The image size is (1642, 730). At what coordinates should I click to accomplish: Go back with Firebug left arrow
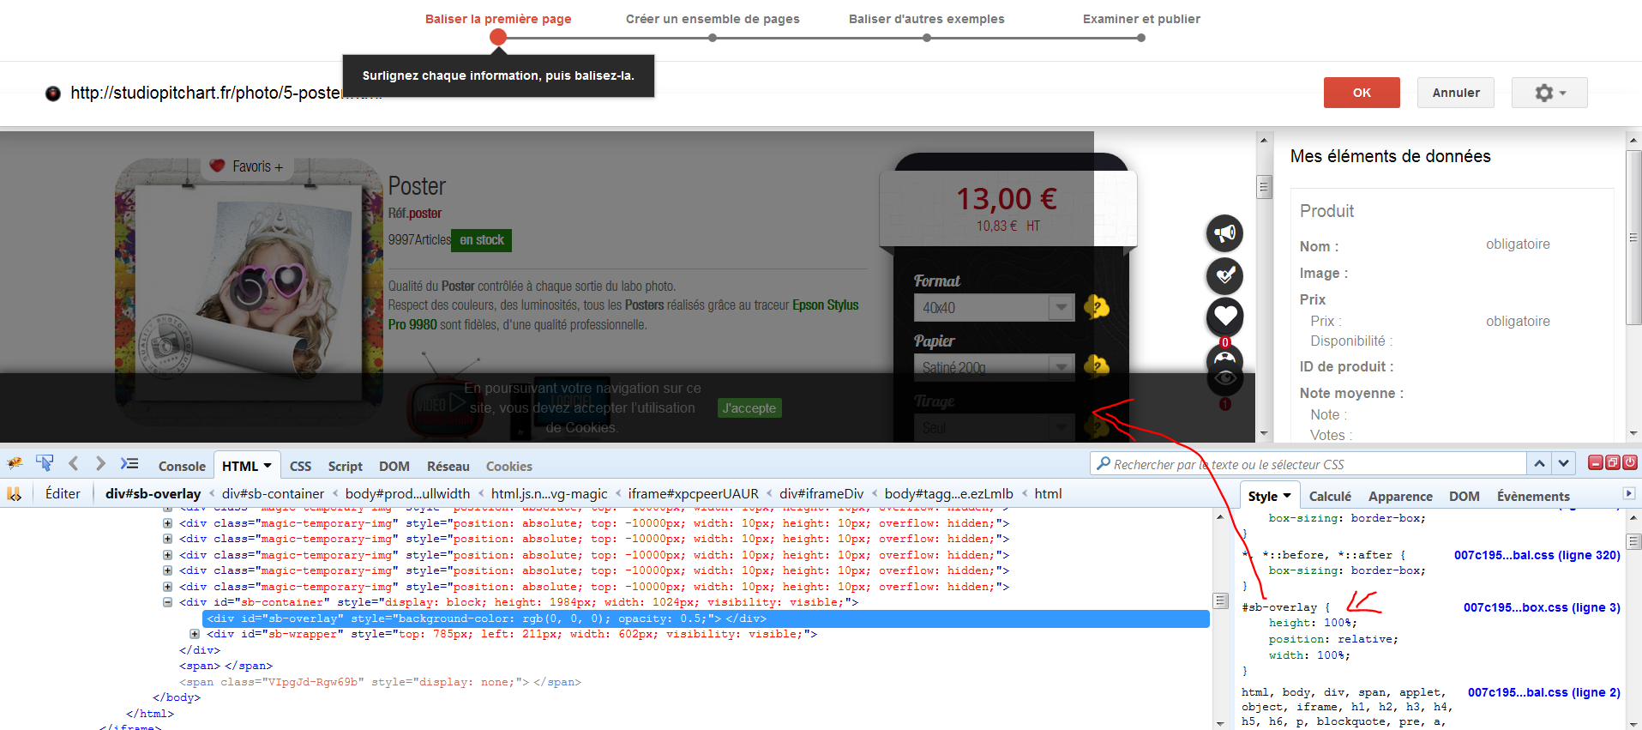click(x=74, y=464)
